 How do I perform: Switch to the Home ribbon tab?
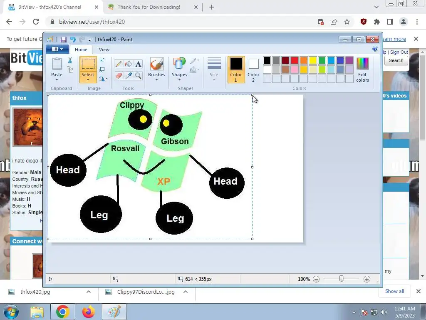tap(81, 50)
